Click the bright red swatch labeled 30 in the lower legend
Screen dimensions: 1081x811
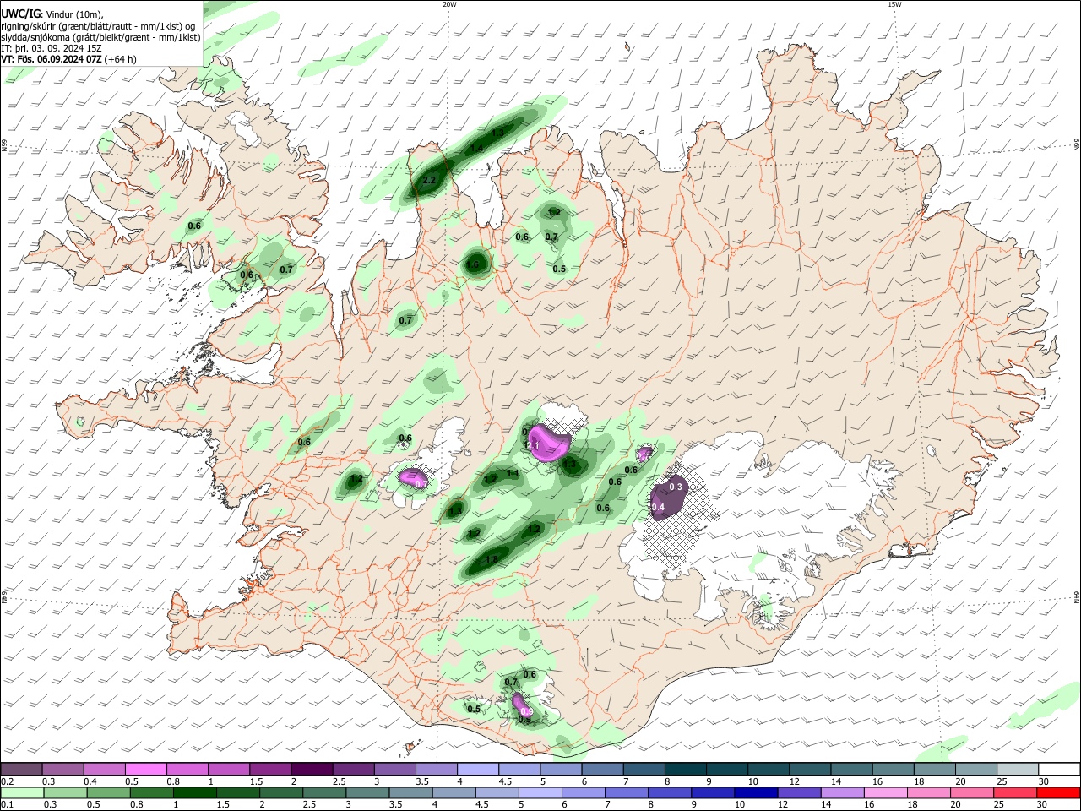(1058, 792)
